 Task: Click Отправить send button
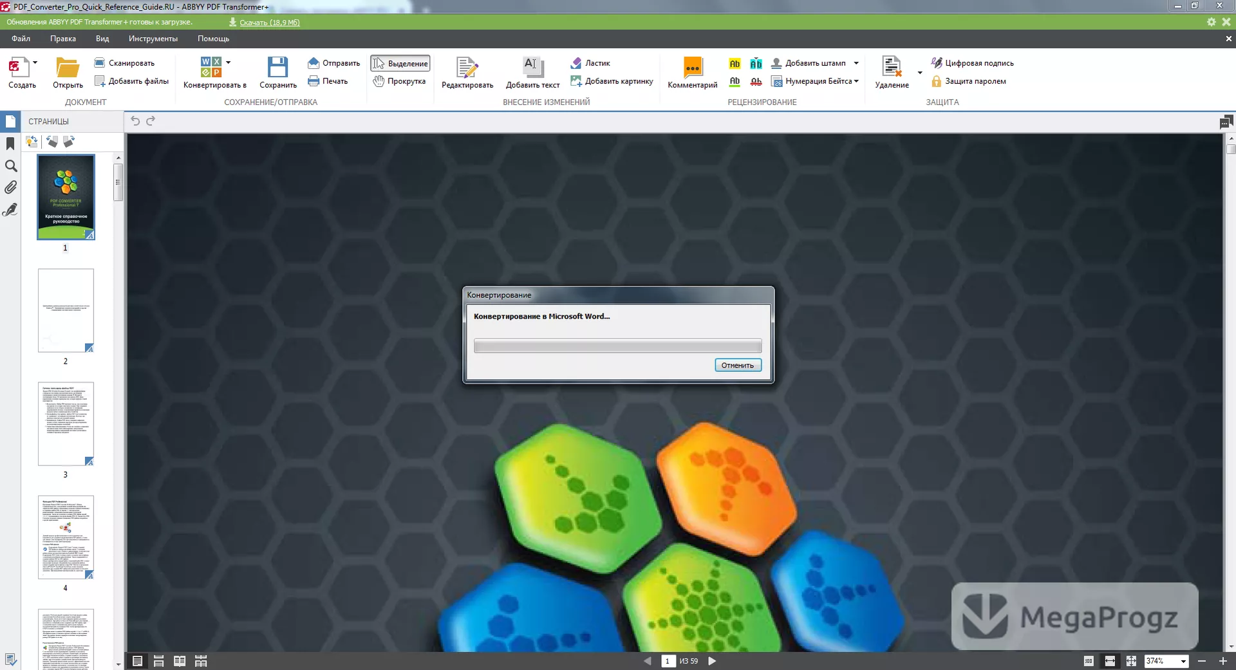tap(333, 63)
